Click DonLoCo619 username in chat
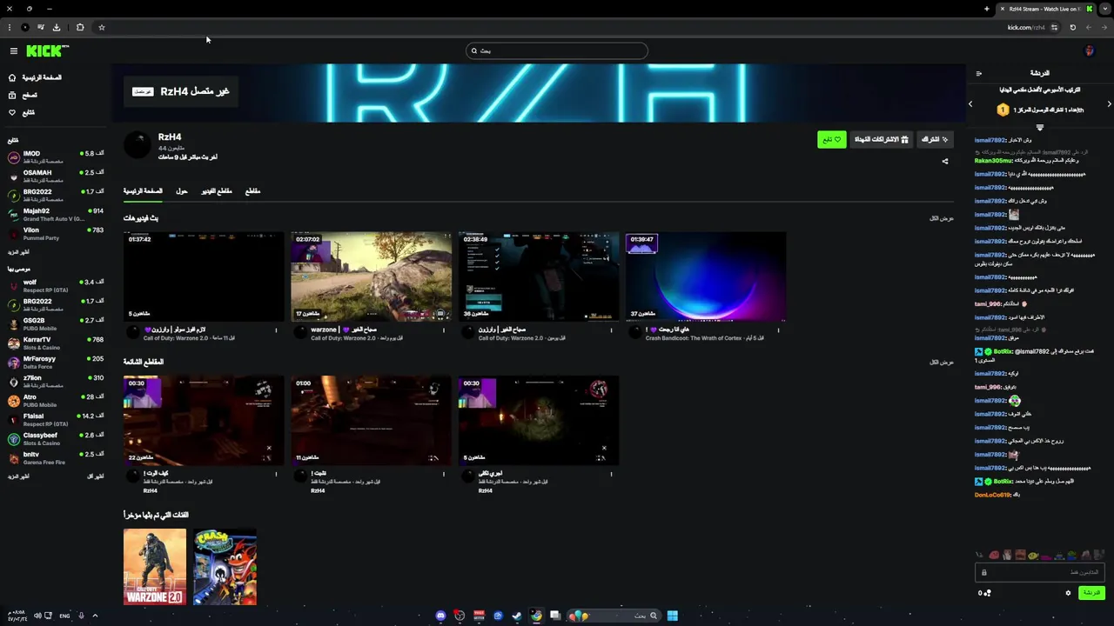 coord(992,495)
